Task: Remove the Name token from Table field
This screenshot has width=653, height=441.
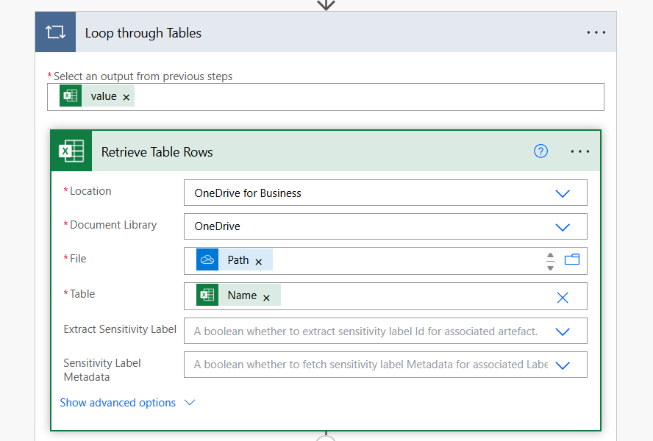Action: click(266, 297)
